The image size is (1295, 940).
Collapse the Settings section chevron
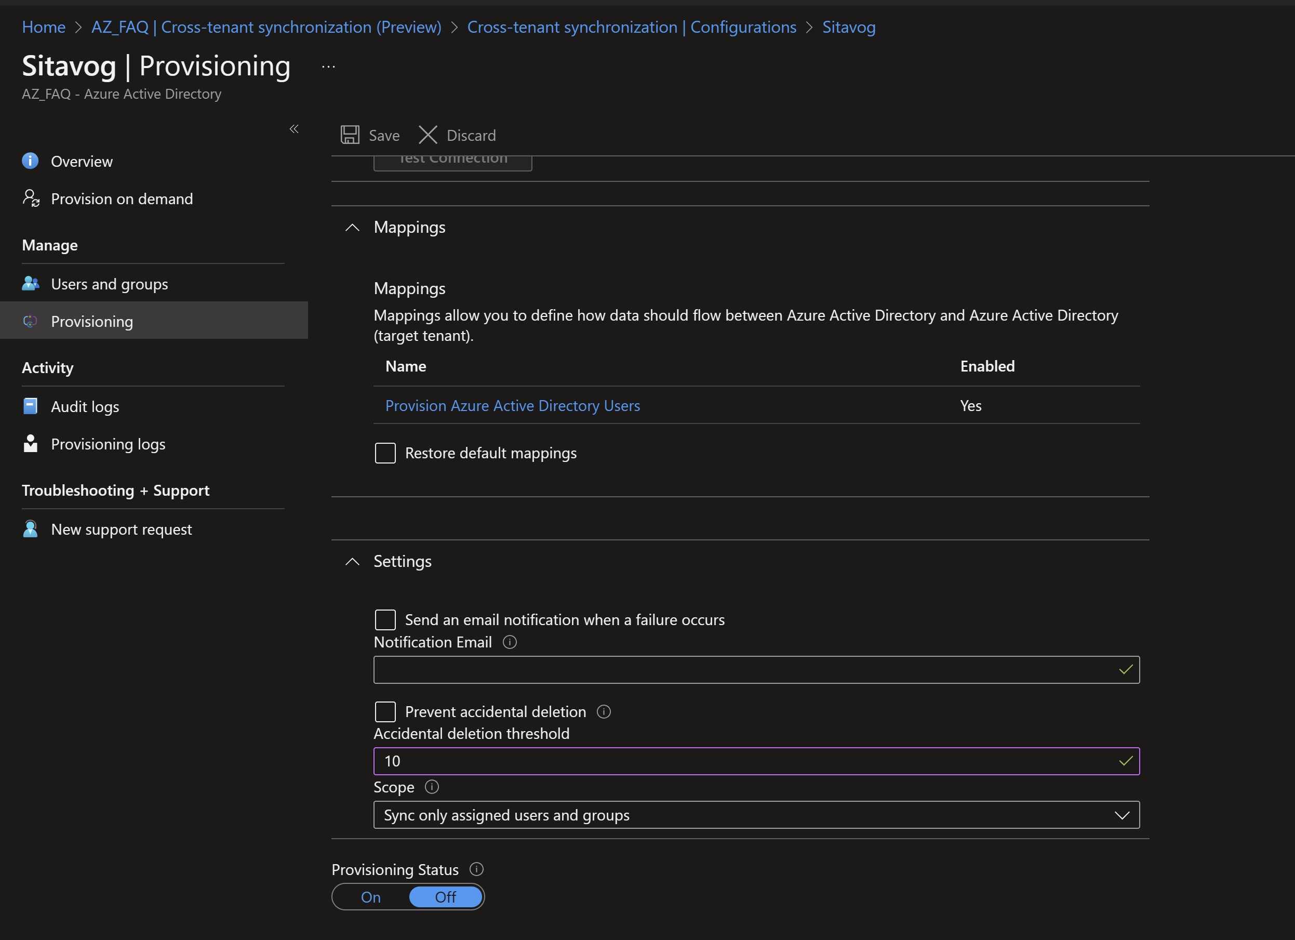point(352,561)
